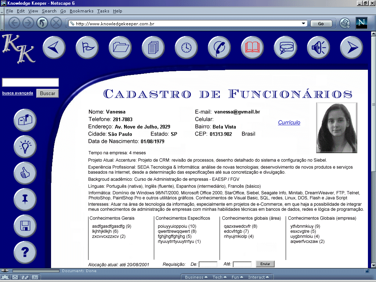The height and width of the screenshot is (282, 376).
Task: Open the folder icon in top navigation
Action: coord(120,47)
